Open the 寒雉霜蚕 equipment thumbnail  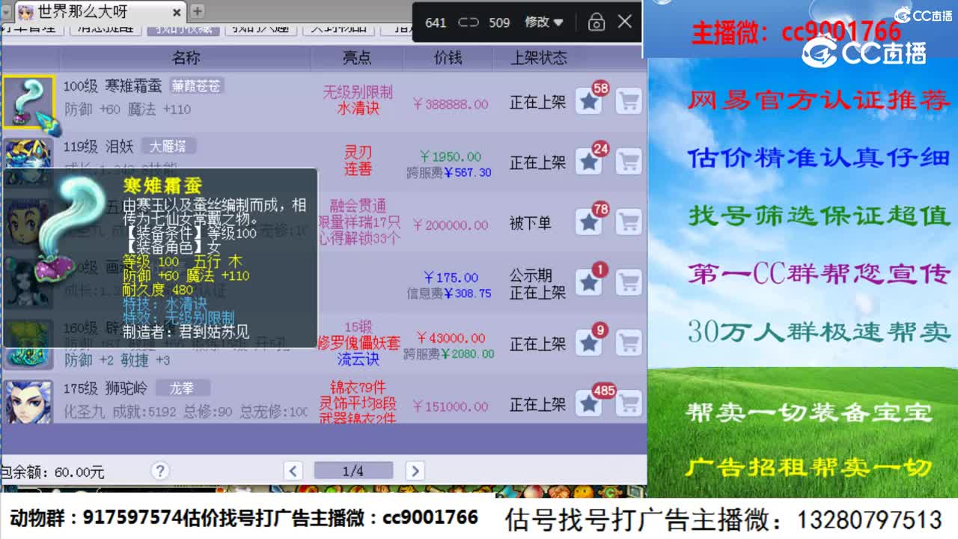pos(28,101)
